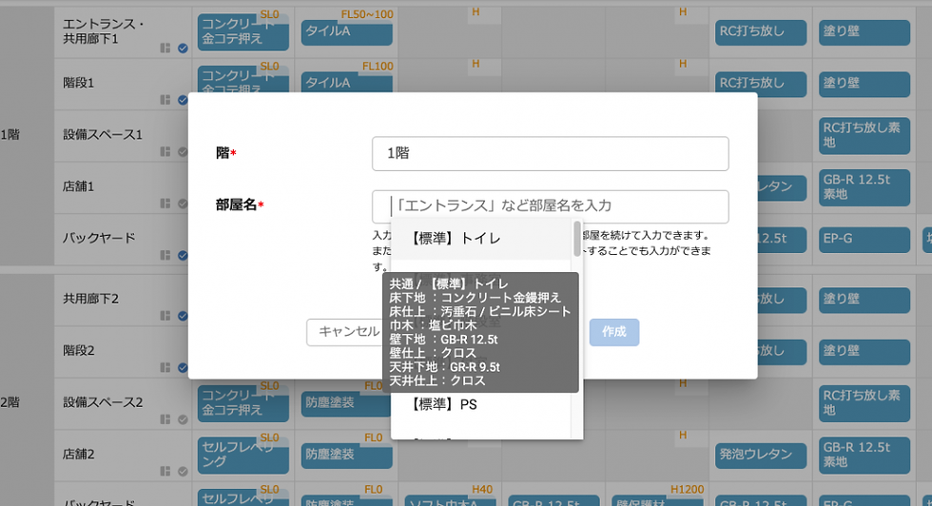Click 塗り壁 tag in エントランス・共用廊下1 row

point(864,32)
